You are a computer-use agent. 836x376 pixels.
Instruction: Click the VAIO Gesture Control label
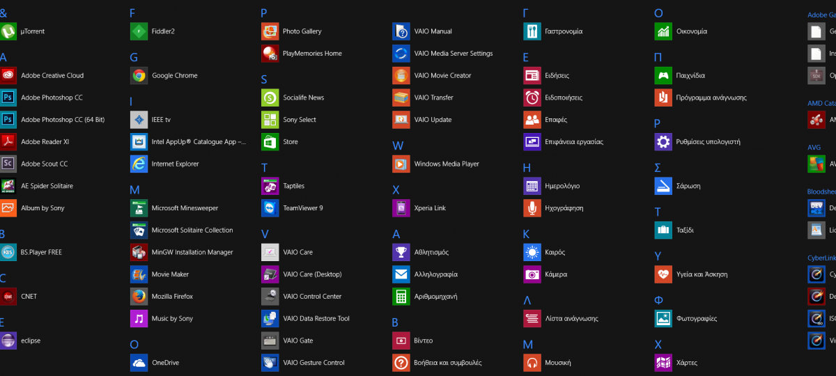click(313, 363)
